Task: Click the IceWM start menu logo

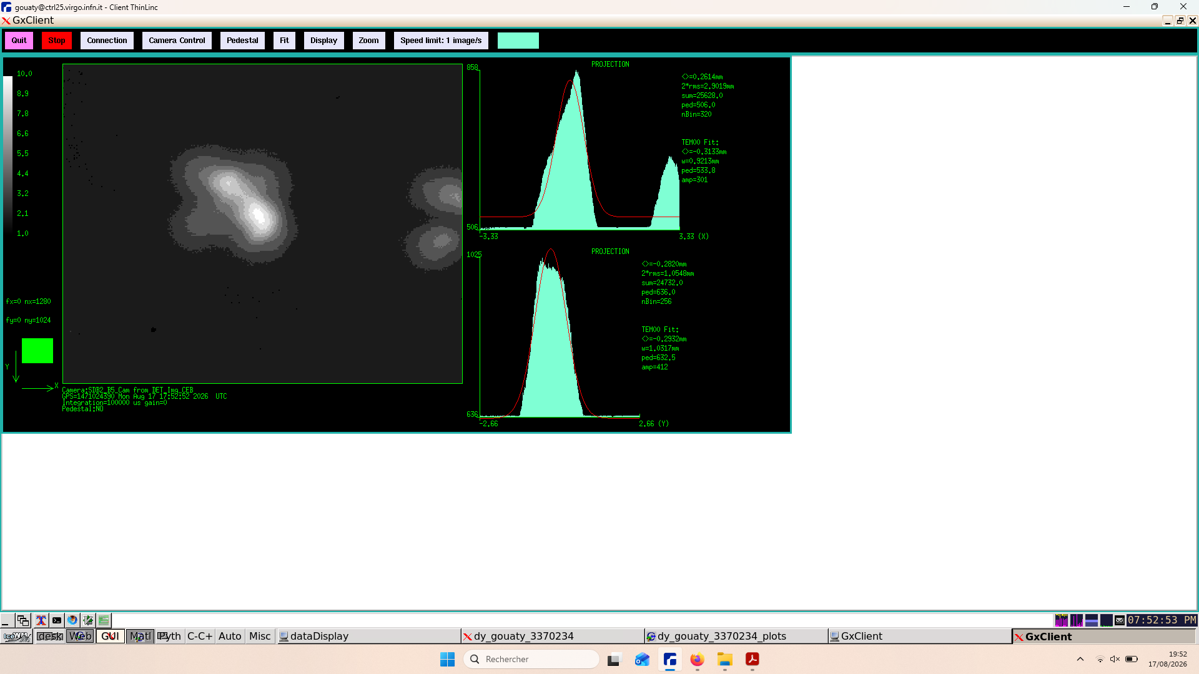Action: click(17, 637)
